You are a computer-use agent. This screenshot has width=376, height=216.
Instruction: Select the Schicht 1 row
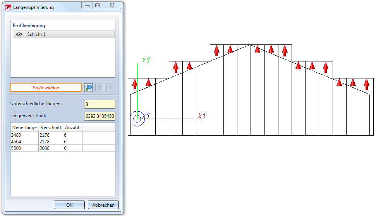[64, 34]
